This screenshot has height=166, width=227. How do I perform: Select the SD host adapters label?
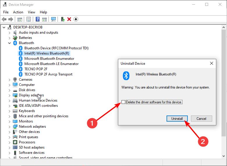pyautogui.click(x=32, y=147)
